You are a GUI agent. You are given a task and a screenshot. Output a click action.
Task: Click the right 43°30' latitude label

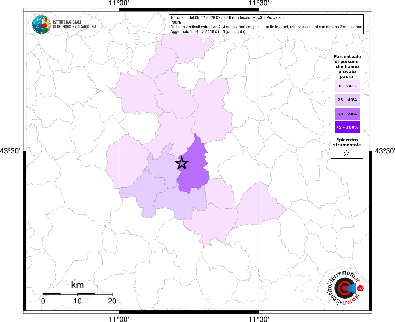click(385, 151)
